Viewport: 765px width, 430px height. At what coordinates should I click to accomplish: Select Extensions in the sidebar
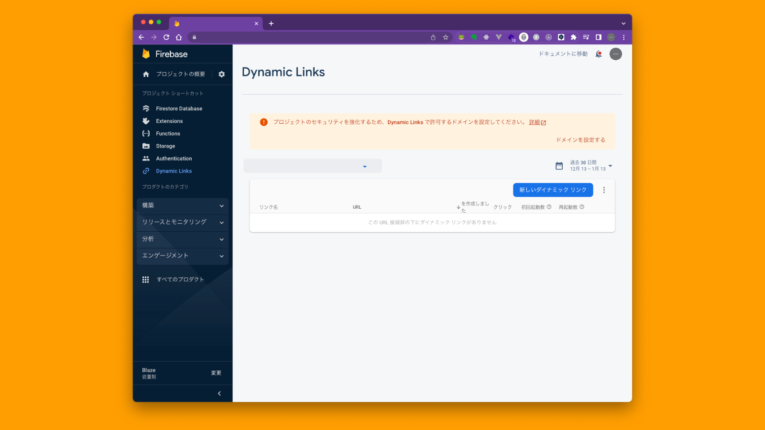click(169, 121)
